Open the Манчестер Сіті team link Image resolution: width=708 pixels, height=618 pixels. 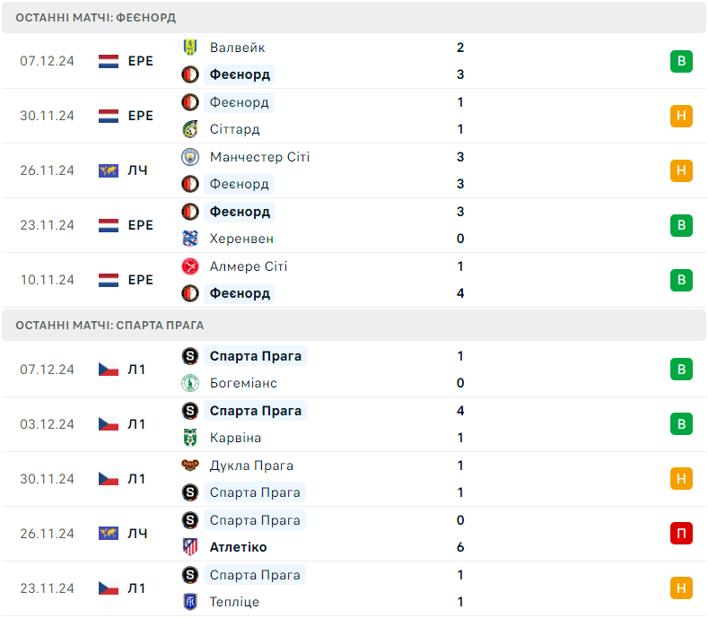click(259, 157)
